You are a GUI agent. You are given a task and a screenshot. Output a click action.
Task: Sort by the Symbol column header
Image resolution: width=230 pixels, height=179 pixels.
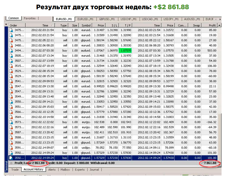85,25
